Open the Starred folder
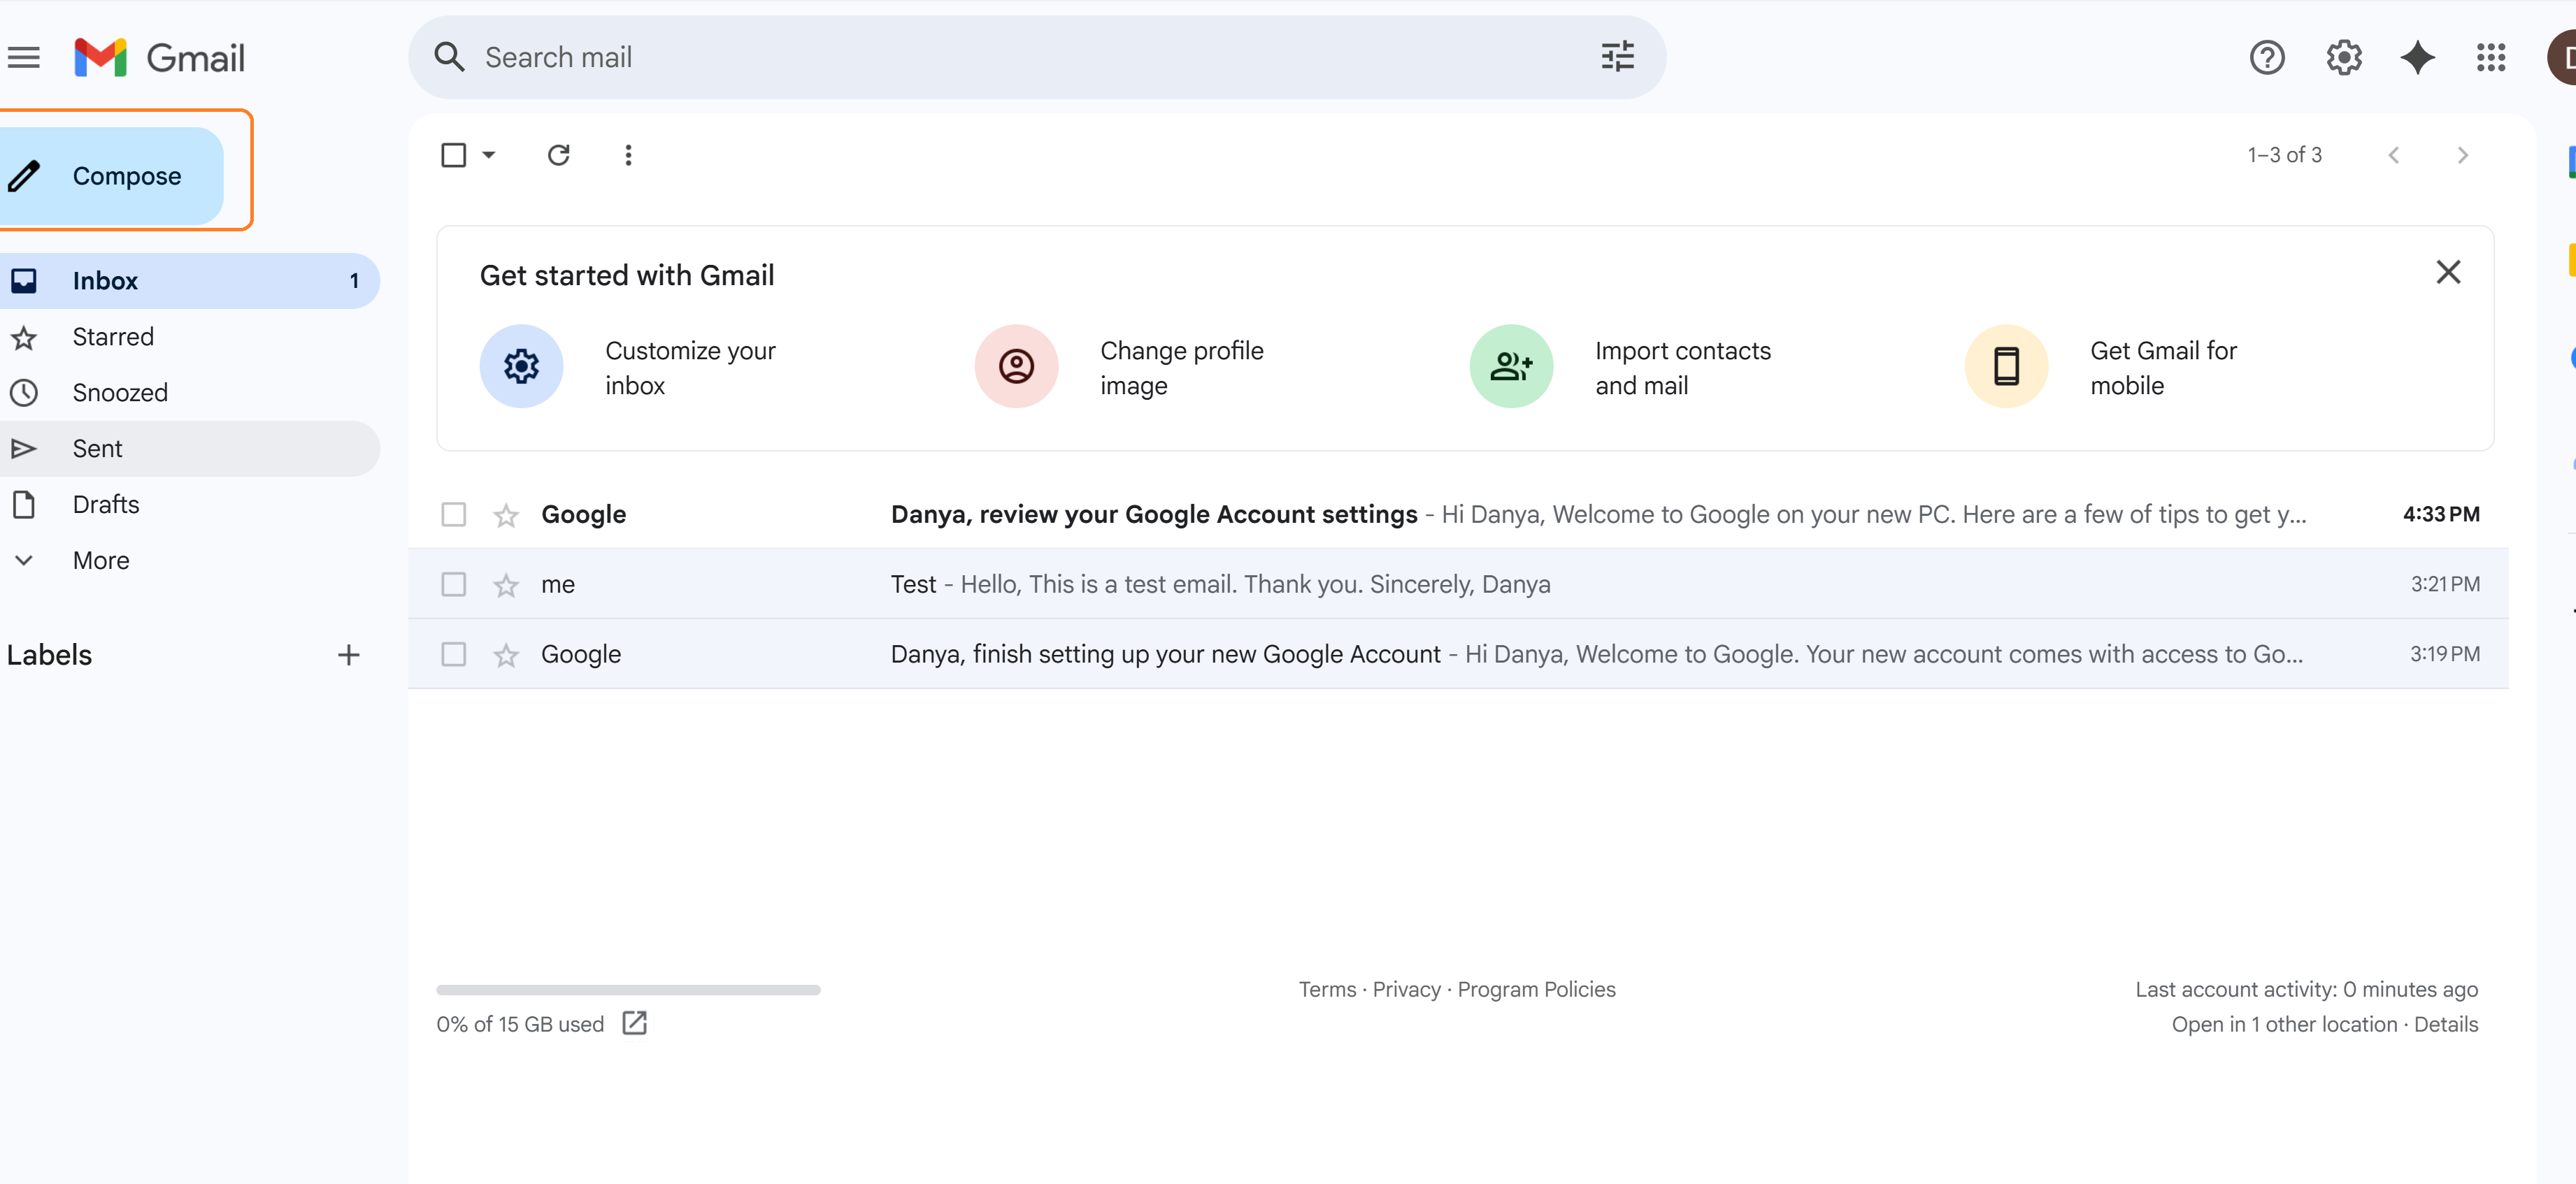The height and width of the screenshot is (1184, 2576). tap(190, 337)
